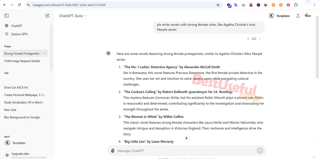
Task: Click "The No. 1 Ladies' Detective Agency" heading
Action: (172, 67)
